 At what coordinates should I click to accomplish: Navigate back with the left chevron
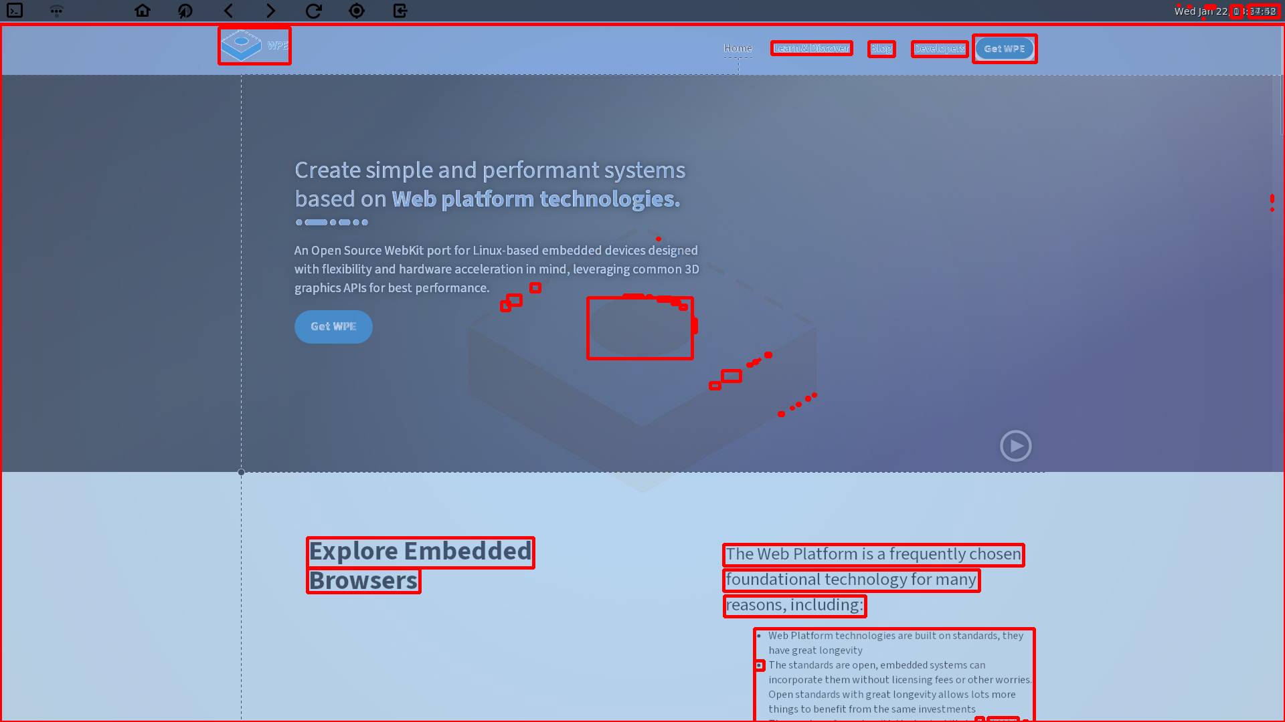[228, 11]
